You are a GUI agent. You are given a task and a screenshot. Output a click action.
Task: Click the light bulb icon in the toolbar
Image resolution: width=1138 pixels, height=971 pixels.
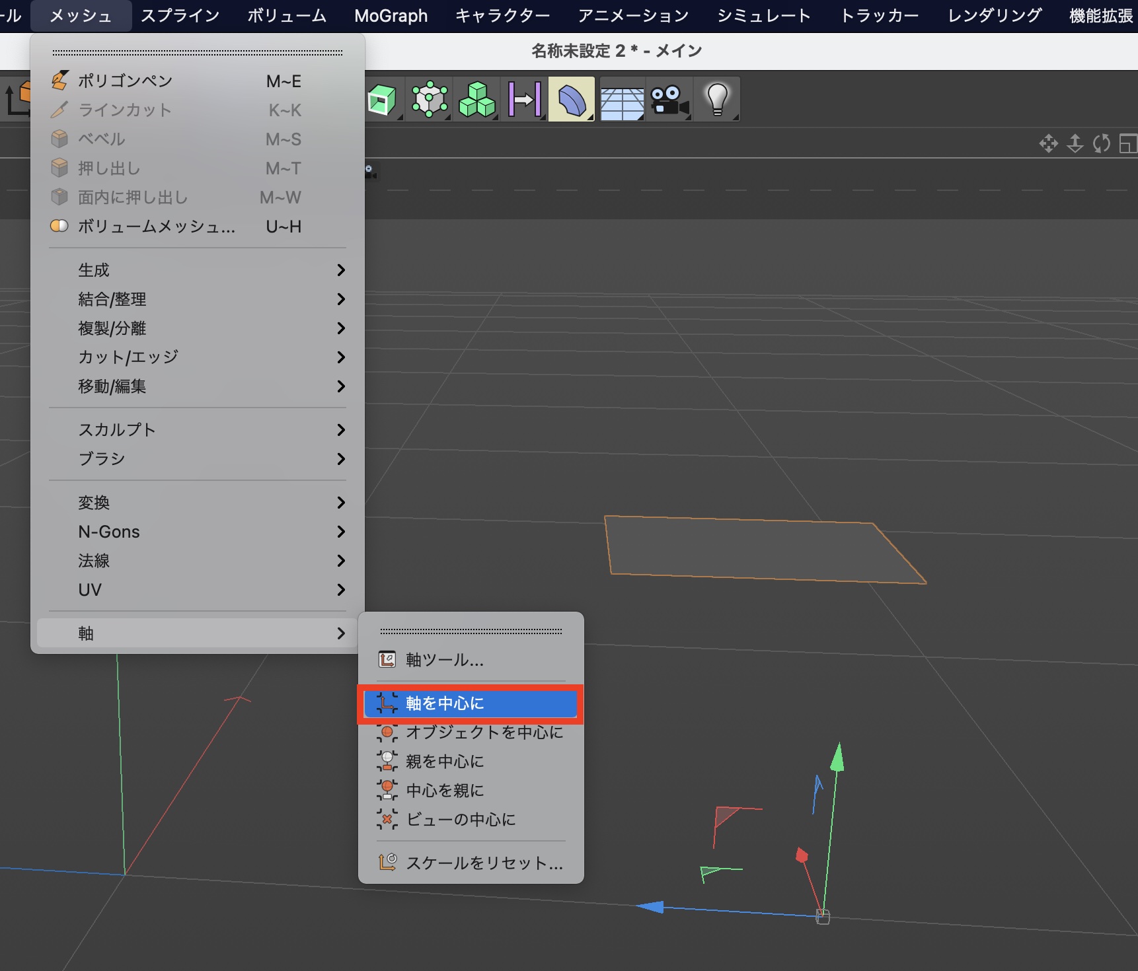(x=717, y=100)
